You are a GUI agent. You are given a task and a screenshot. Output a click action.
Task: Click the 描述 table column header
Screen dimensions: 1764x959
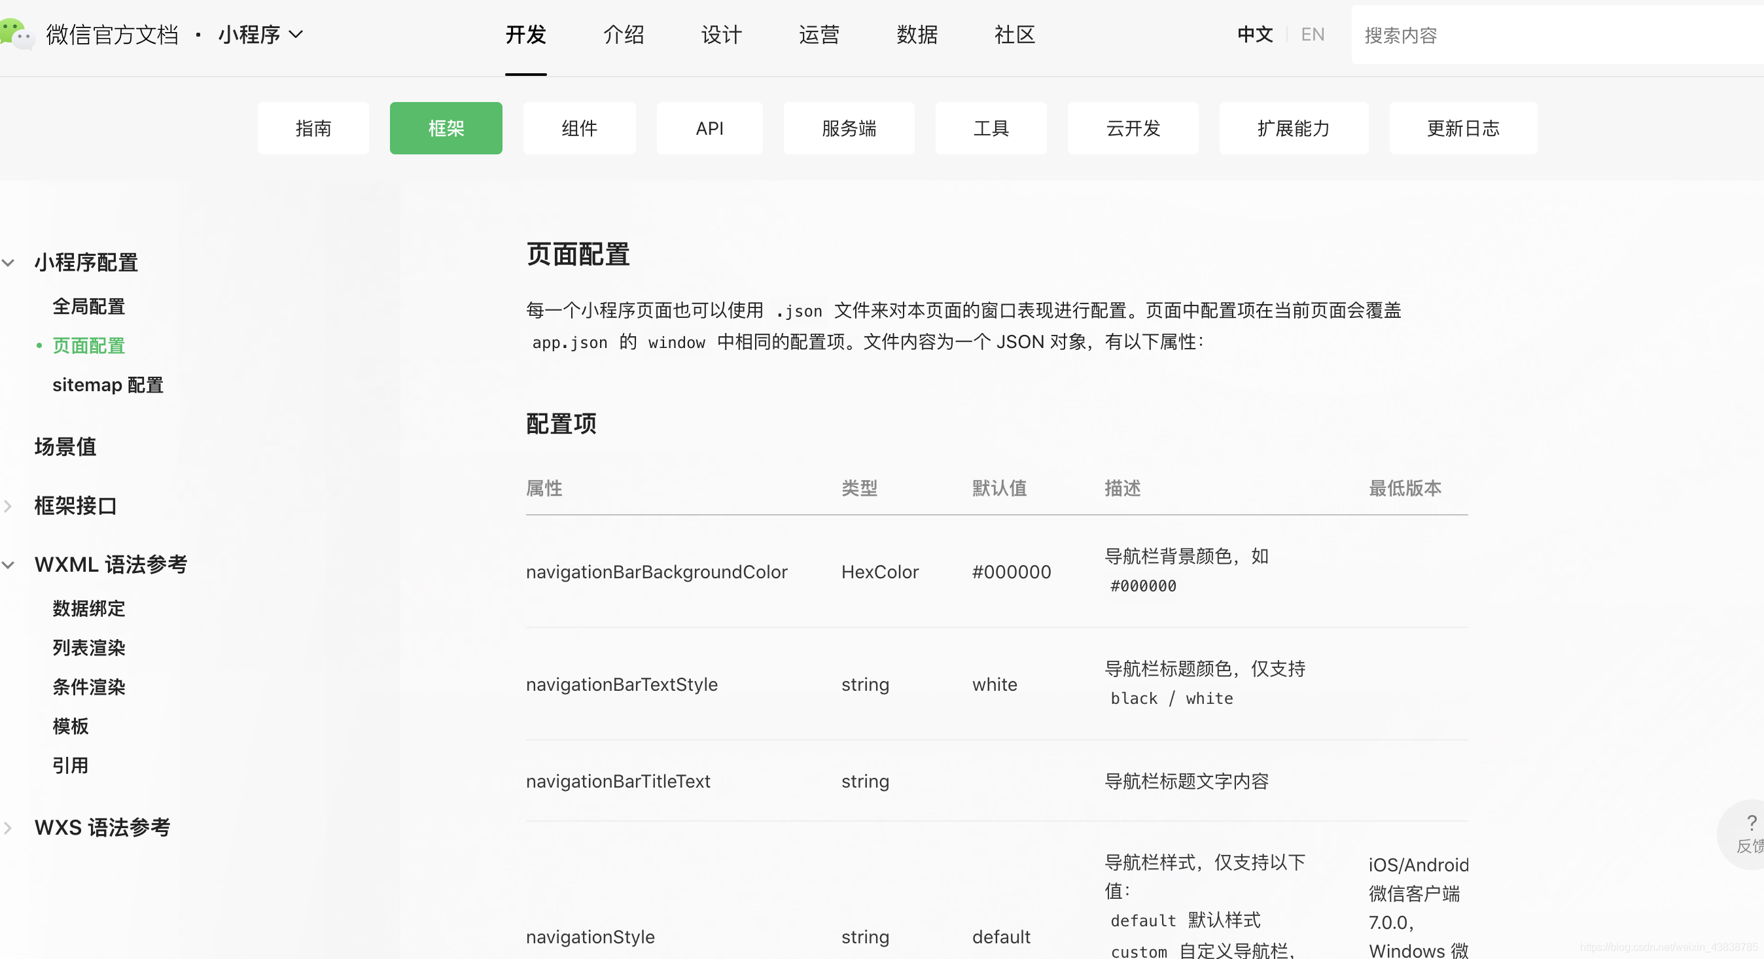pos(1123,488)
